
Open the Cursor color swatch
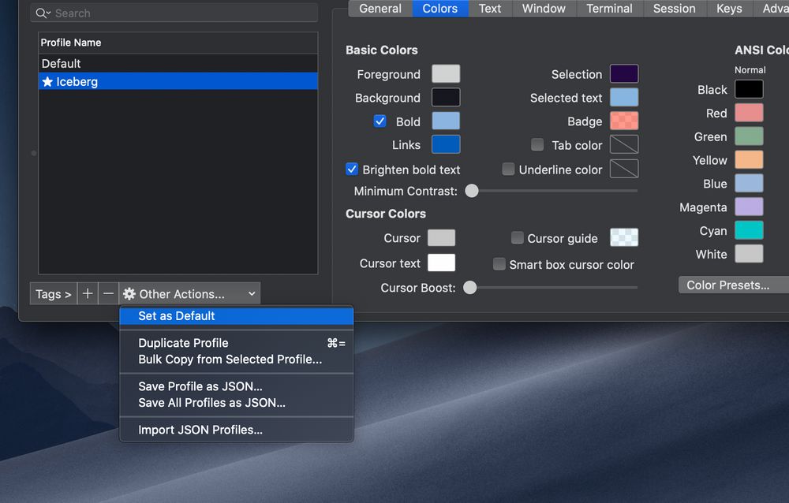441,238
